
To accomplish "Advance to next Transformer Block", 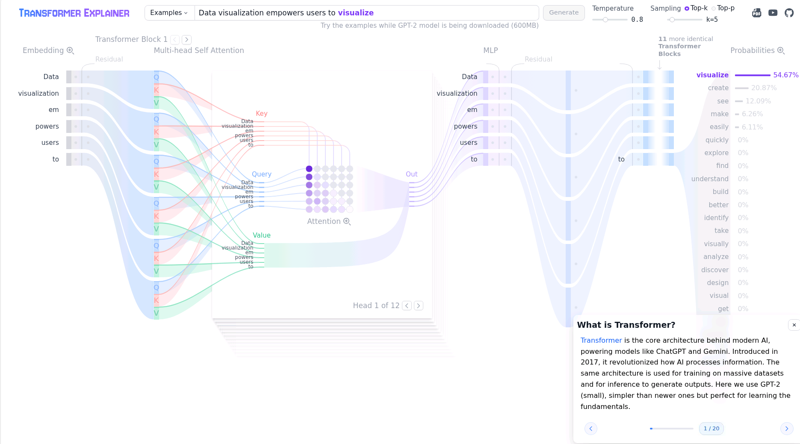I will click(x=186, y=40).
